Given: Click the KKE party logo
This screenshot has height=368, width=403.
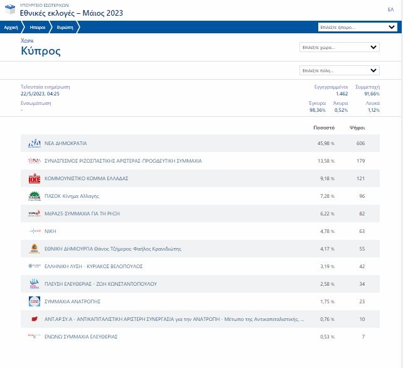Looking at the screenshot, I should point(35,178).
